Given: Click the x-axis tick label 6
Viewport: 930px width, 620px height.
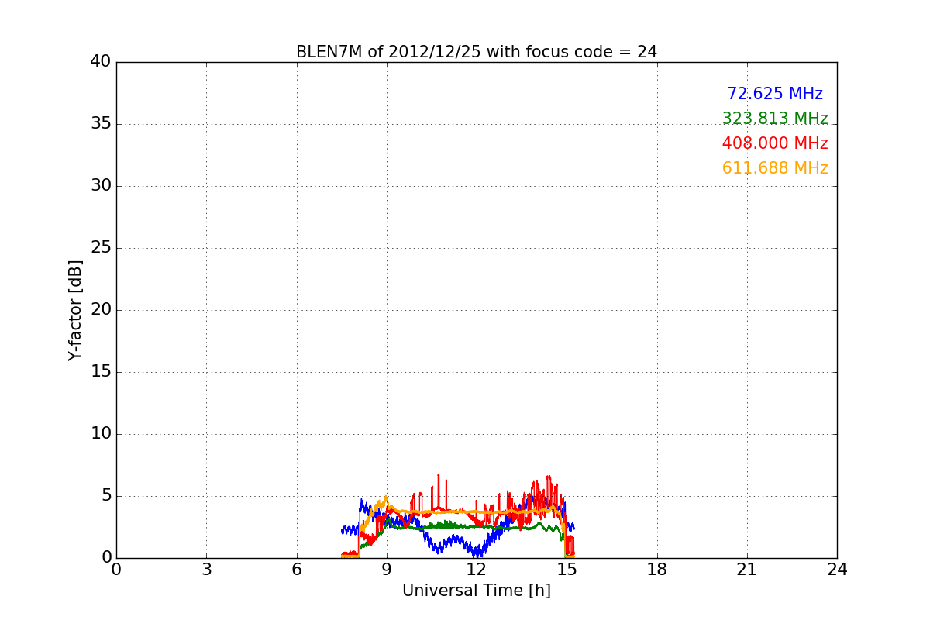Looking at the screenshot, I should coord(297,570).
